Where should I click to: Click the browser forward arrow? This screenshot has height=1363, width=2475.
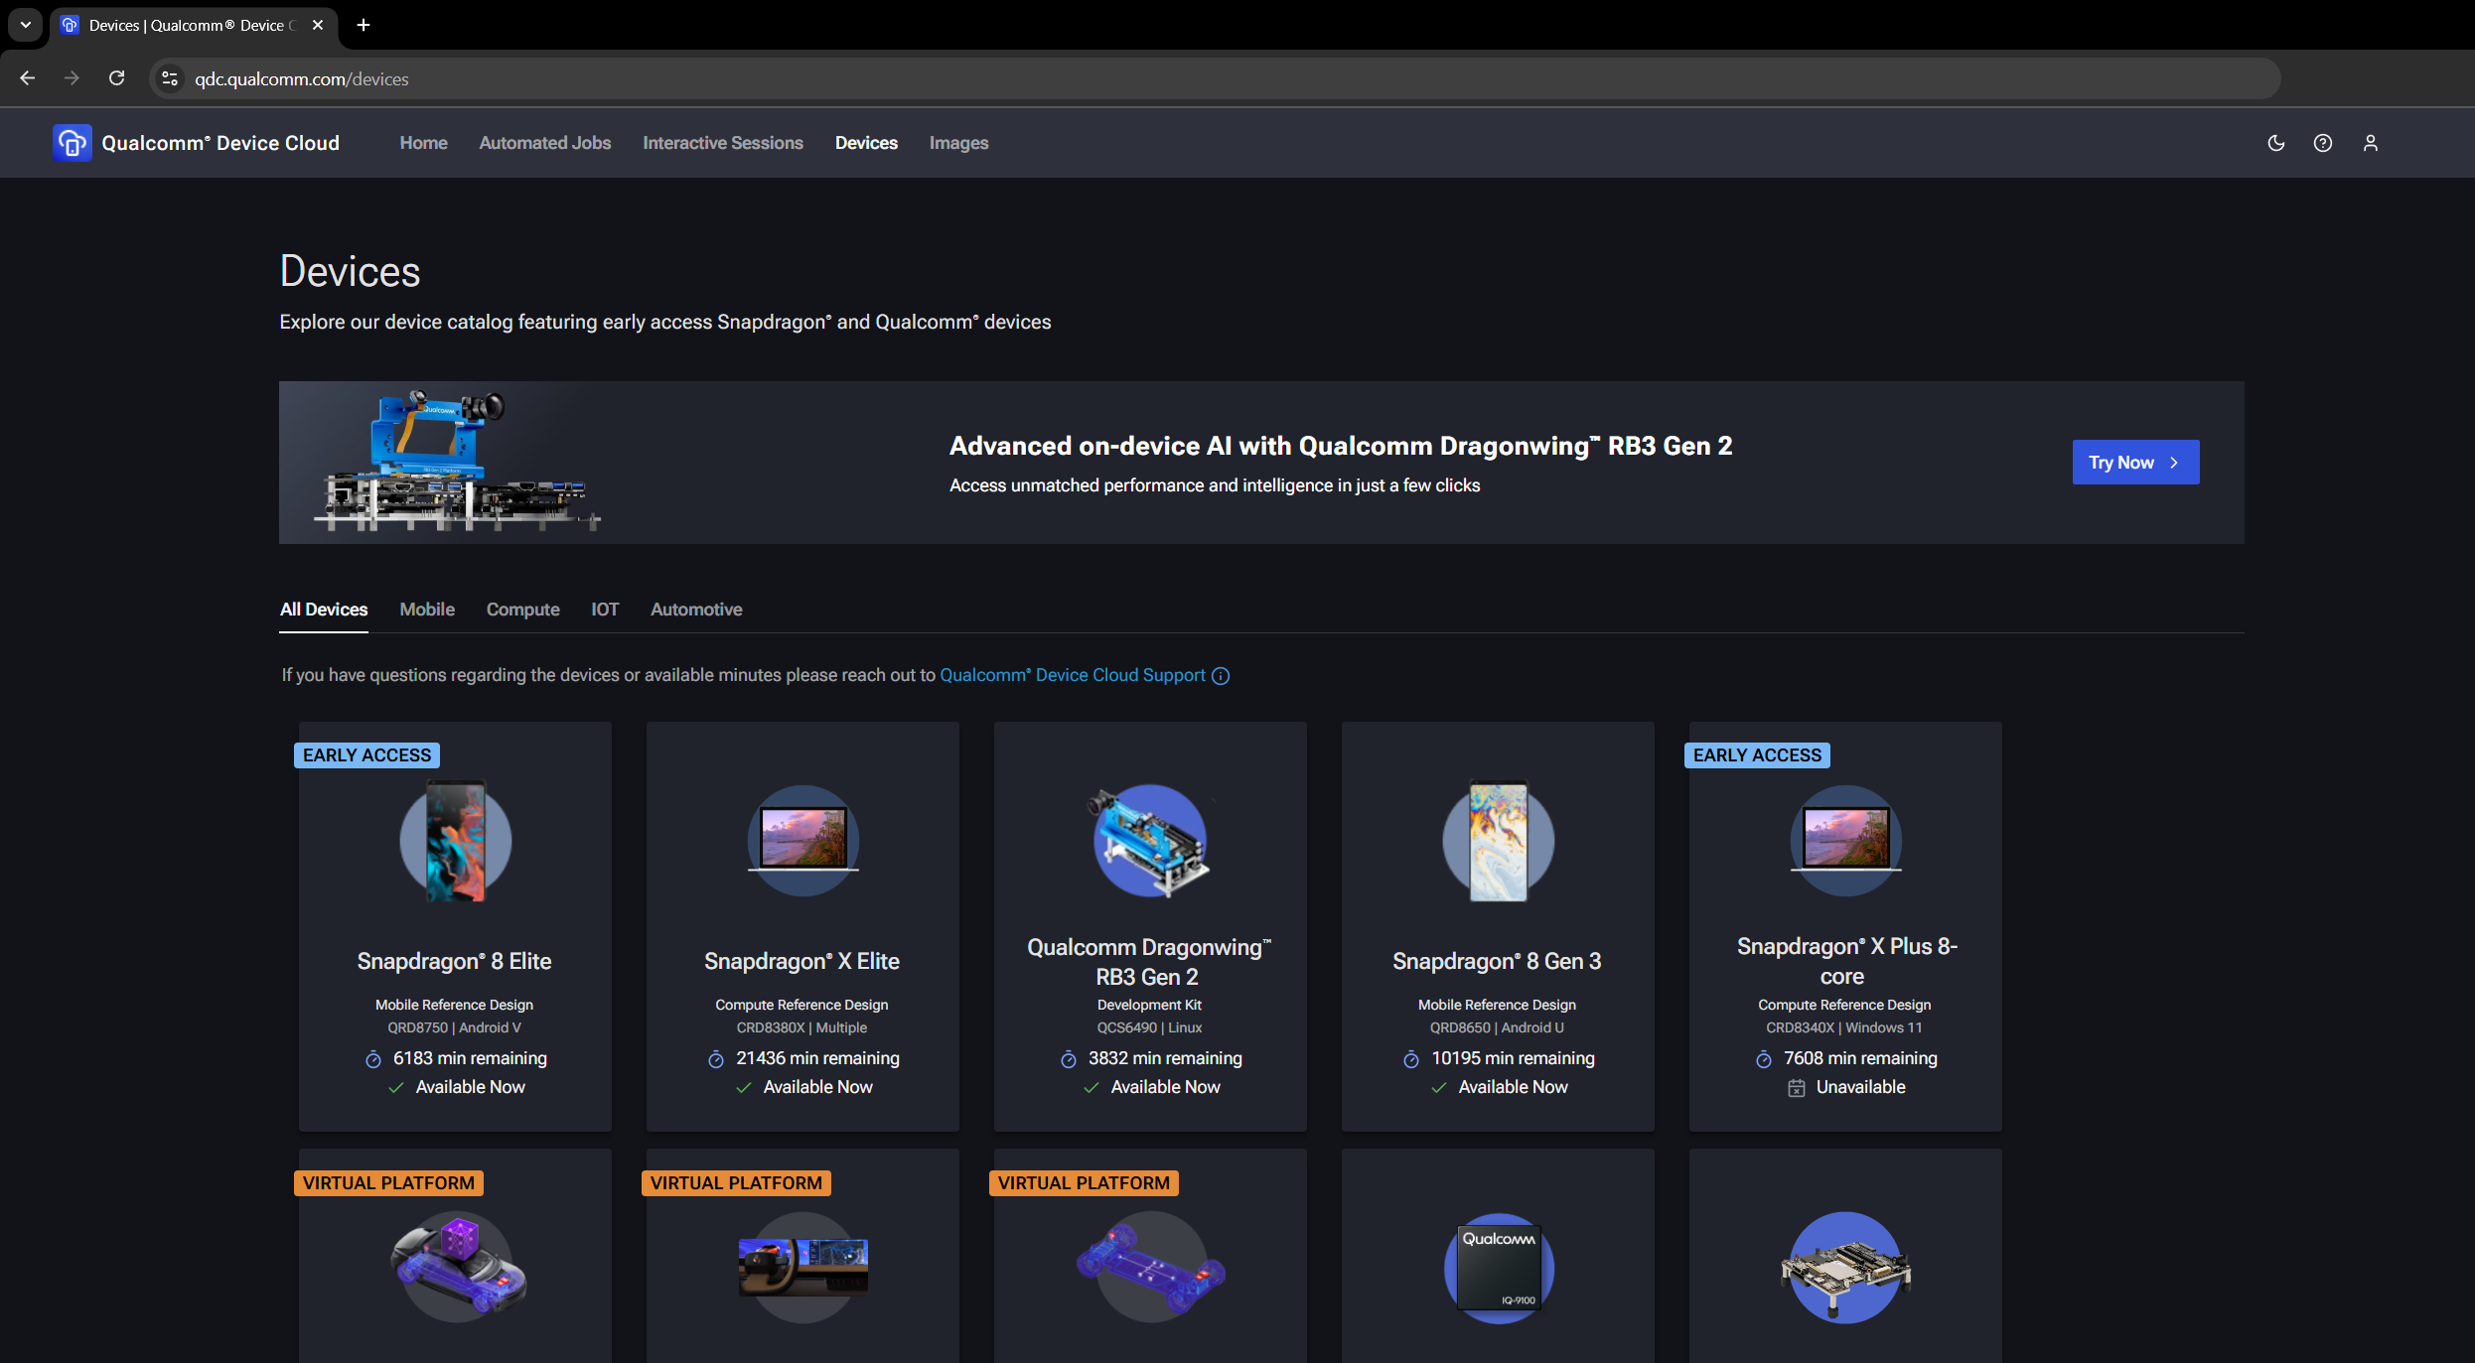coord(72,78)
